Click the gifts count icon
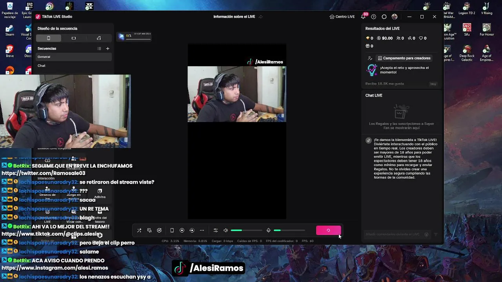Image resolution: width=502 pixels, height=282 pixels. (369, 46)
